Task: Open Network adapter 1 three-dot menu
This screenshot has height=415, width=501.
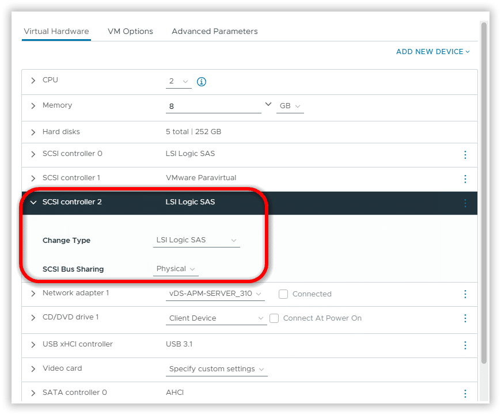Action: point(465,294)
